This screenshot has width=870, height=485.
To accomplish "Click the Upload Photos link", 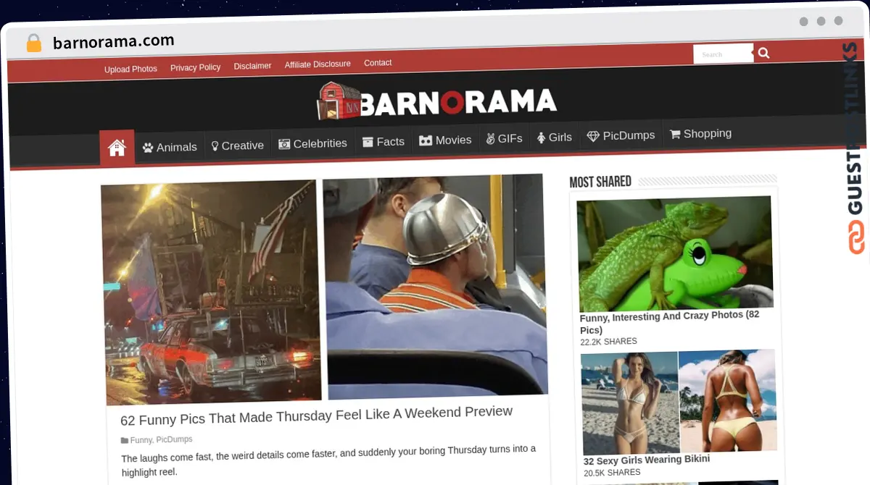I will click(130, 69).
